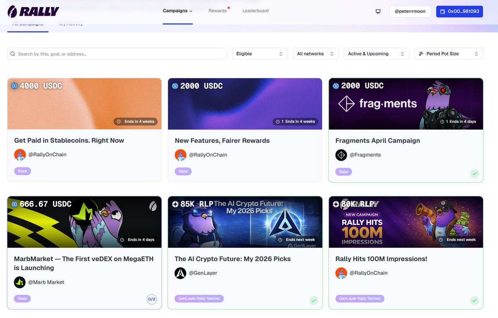Click the 0/2 progress badge on MarbMarket

pos(152,299)
